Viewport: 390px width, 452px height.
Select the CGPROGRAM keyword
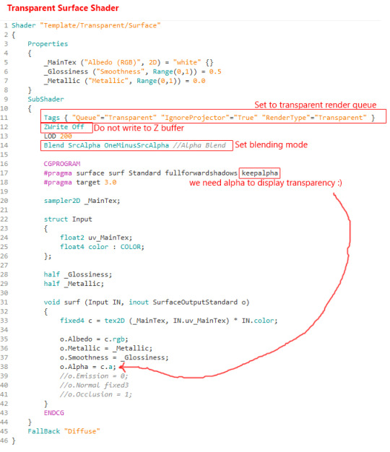(x=62, y=164)
